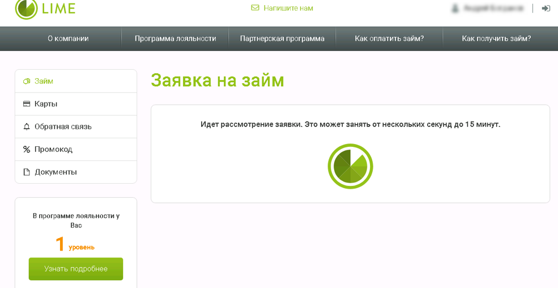Click the bell icon for Обратная связь
558x288 pixels.
26,127
